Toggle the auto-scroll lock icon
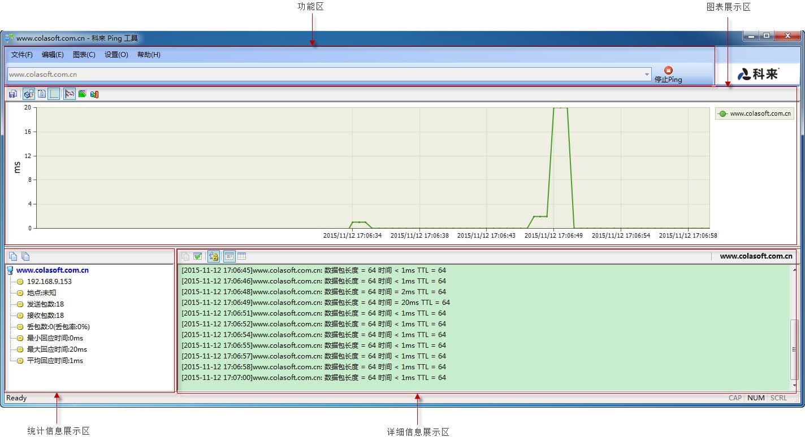This screenshot has height=437, width=805. tap(214, 256)
